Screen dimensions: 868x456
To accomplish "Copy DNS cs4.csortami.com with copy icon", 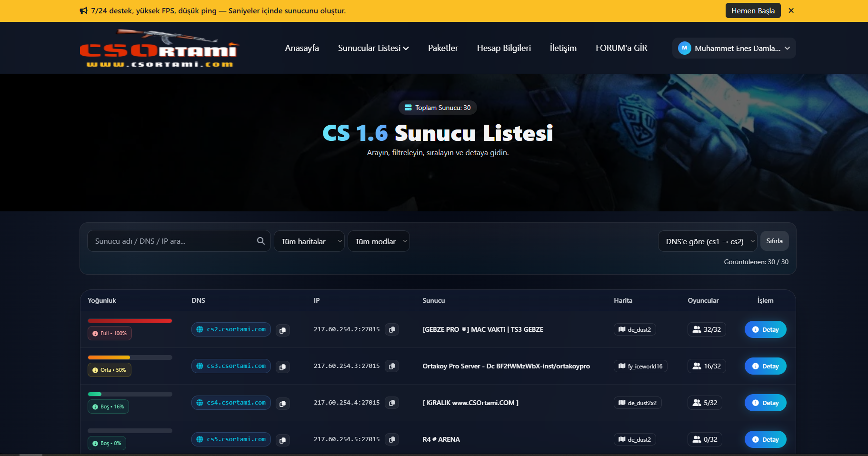I will [282, 403].
